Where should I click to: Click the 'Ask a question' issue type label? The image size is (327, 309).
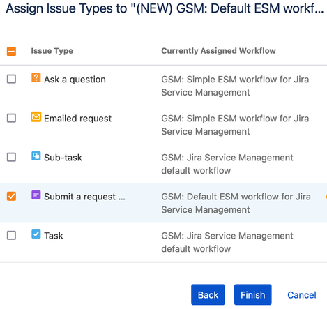[75, 80]
